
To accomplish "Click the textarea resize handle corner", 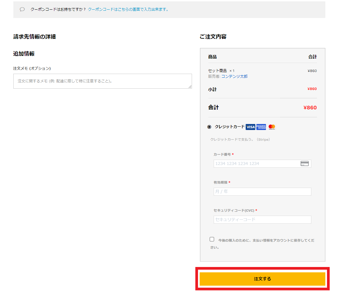I will tap(190, 87).
